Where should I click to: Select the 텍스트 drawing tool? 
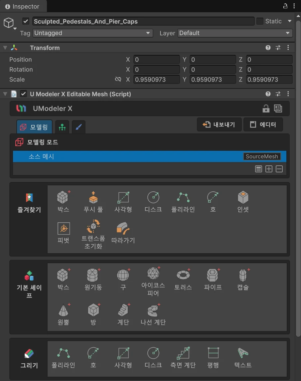pos(243,357)
